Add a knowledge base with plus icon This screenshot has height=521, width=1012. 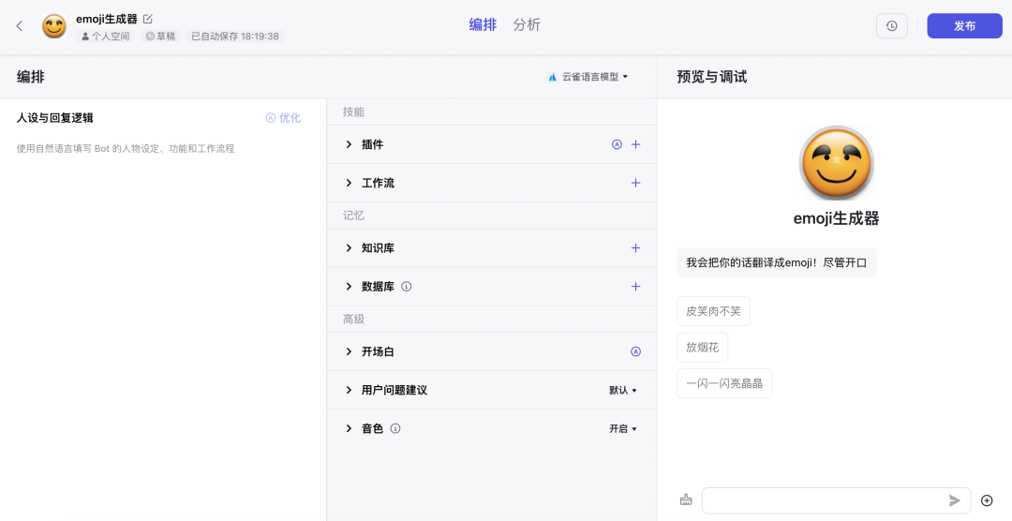(635, 248)
